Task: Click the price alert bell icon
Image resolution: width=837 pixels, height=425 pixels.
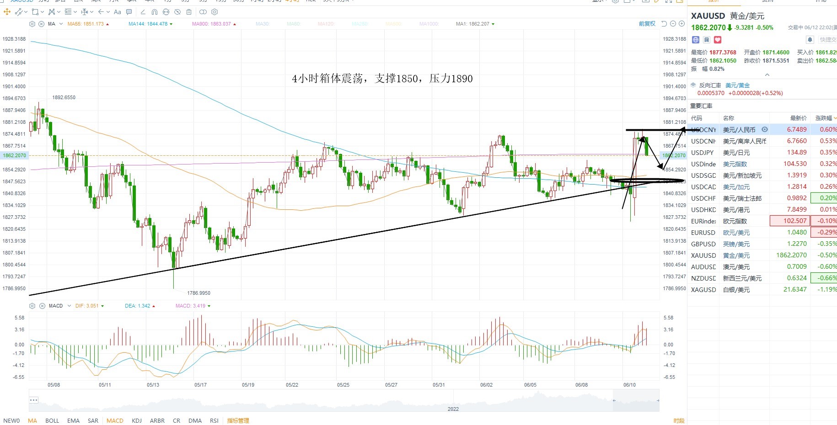Action: pos(810,40)
